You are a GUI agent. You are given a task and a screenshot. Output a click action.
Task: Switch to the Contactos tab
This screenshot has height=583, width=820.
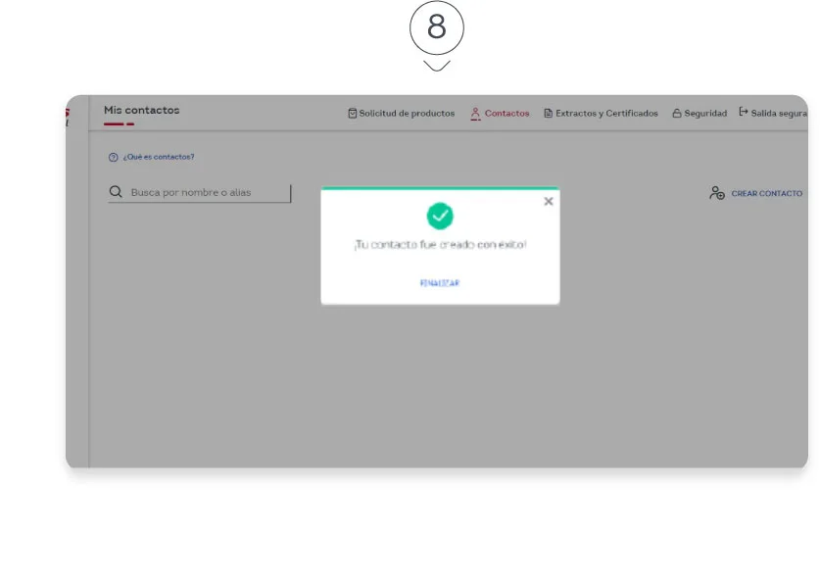pos(507,112)
